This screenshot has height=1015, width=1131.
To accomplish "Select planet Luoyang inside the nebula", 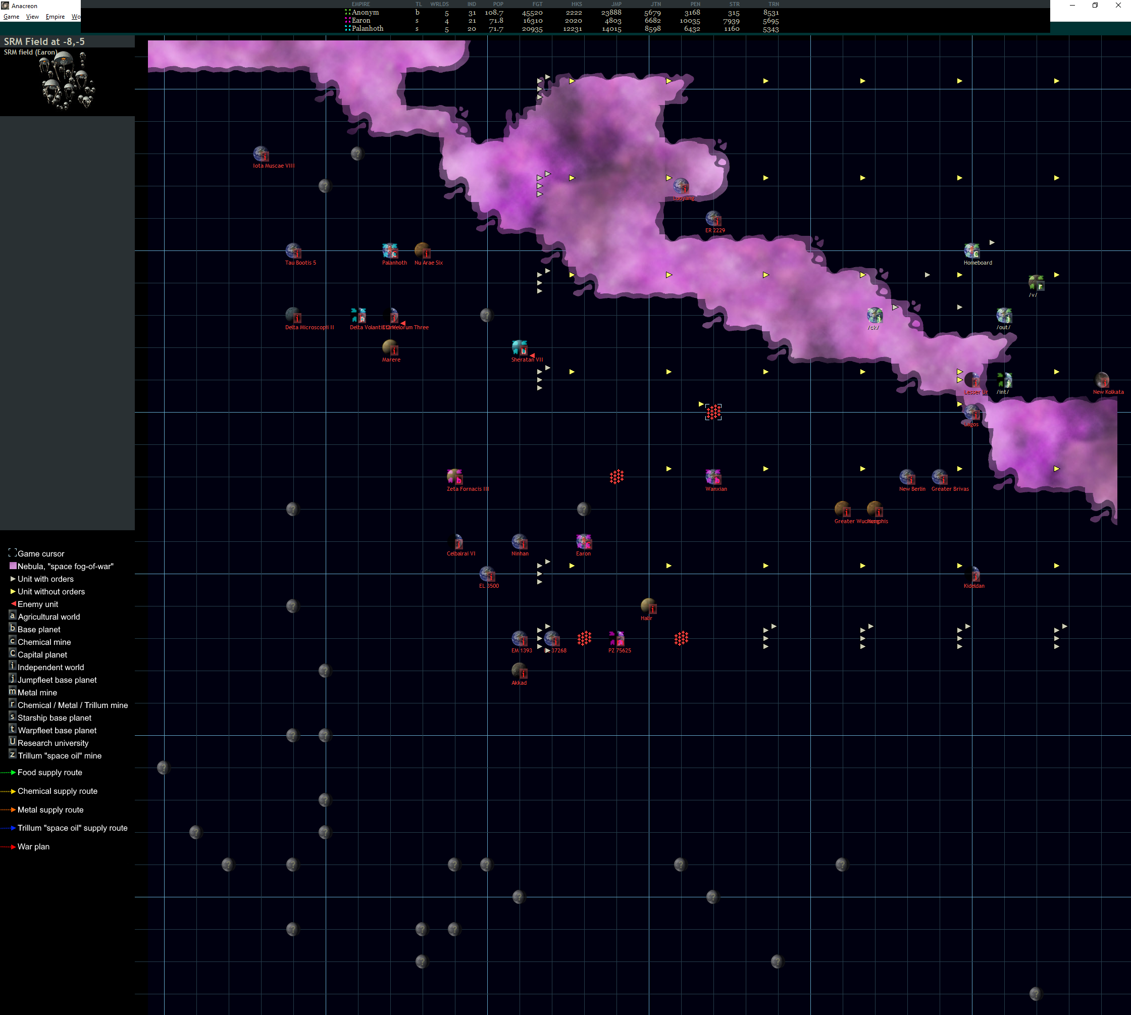I will 681,186.
